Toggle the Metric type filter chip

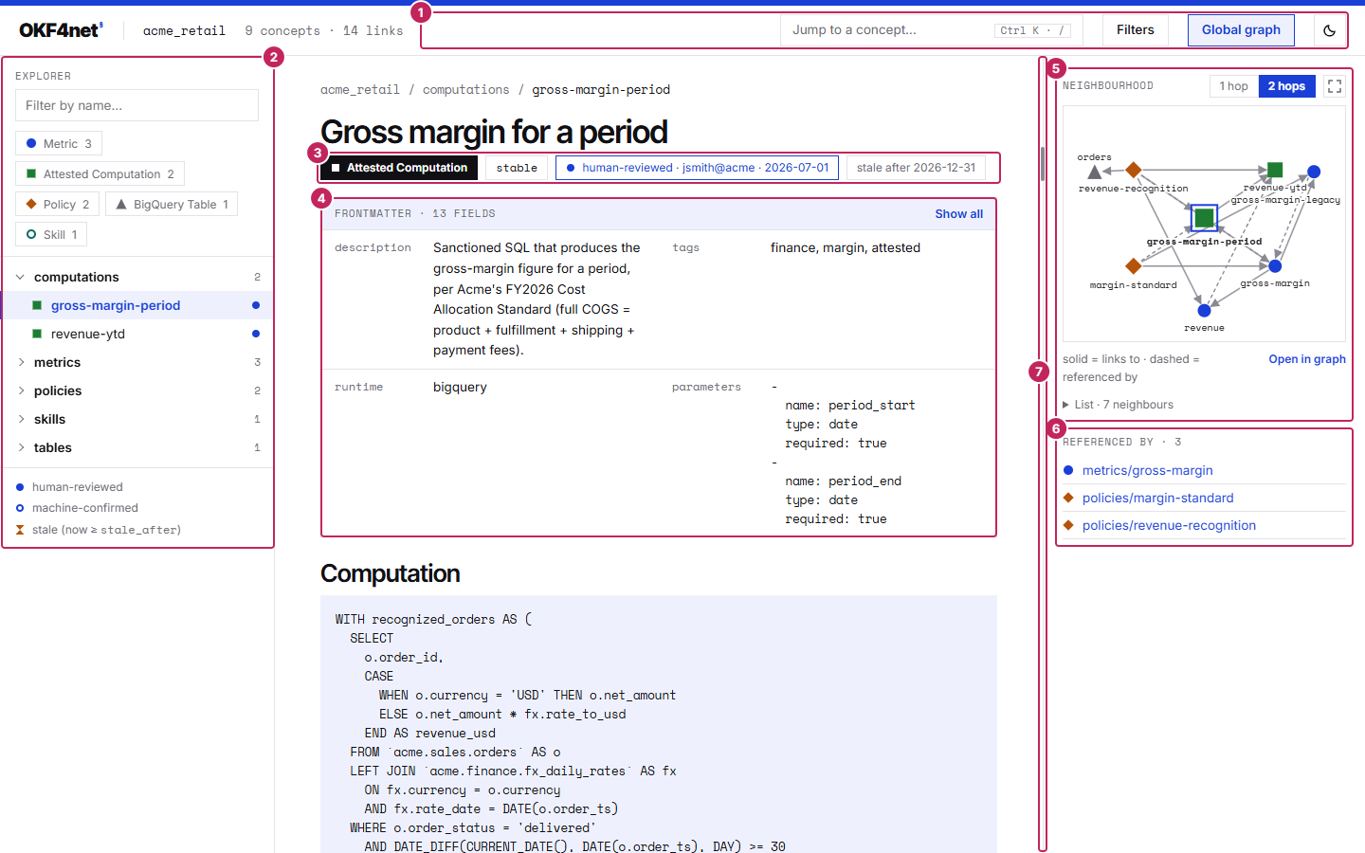click(59, 144)
